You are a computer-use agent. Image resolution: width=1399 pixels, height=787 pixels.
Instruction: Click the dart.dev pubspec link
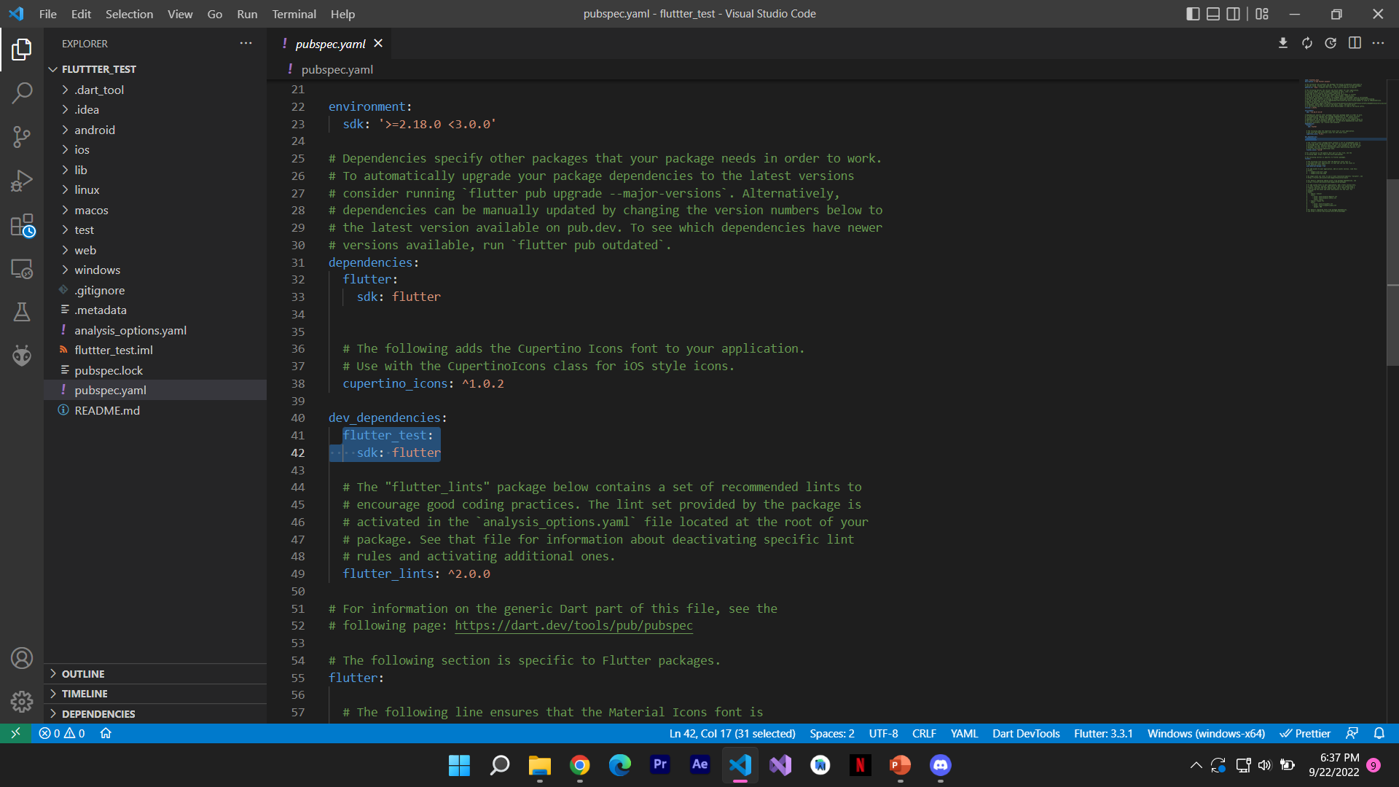tap(573, 625)
